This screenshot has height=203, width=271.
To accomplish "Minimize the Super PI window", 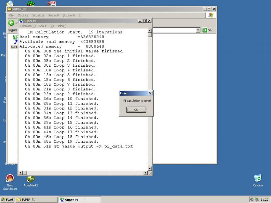I will click(140, 21).
